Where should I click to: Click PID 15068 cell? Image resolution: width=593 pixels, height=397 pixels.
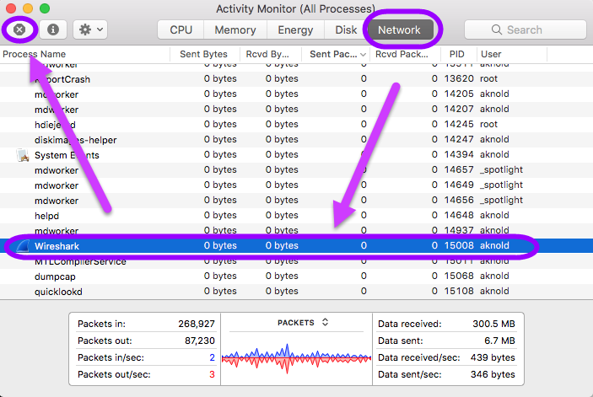coord(459,276)
